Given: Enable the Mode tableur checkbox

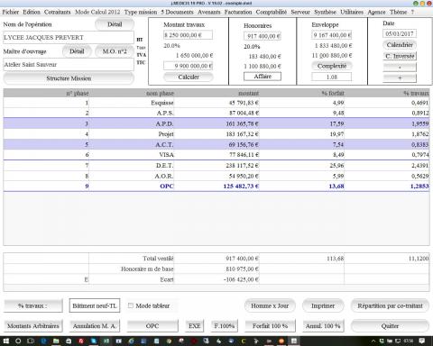Looking at the screenshot, I should [131, 305].
